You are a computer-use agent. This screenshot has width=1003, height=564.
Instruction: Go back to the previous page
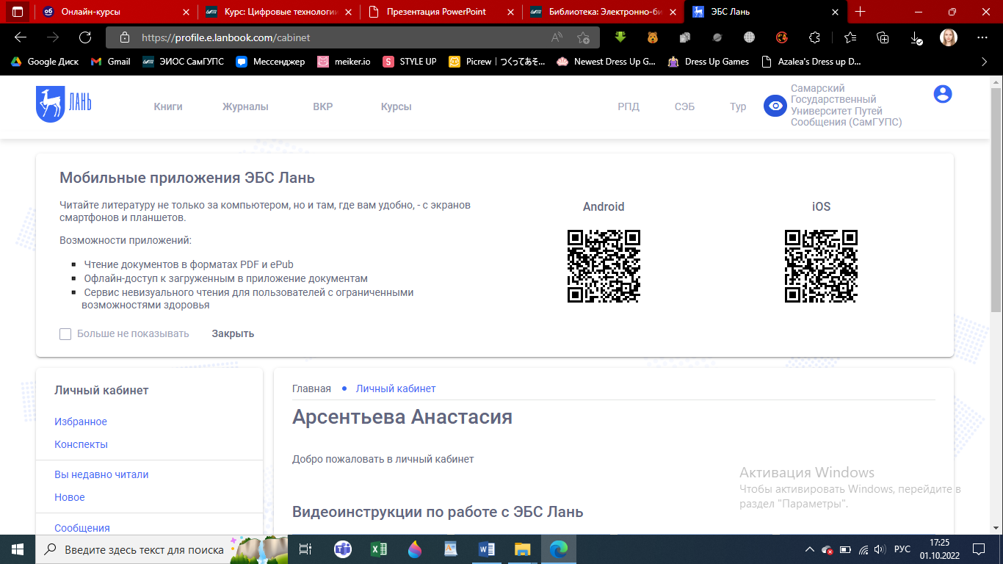point(21,37)
